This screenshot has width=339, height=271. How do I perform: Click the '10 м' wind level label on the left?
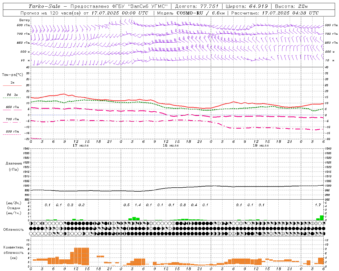pyautogui.click(x=25, y=60)
